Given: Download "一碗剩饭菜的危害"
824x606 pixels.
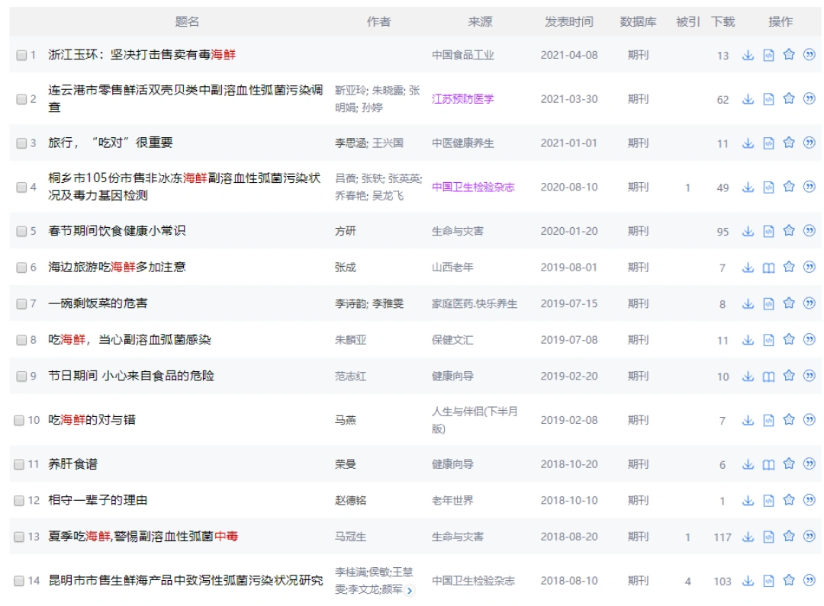Looking at the screenshot, I should click(748, 302).
